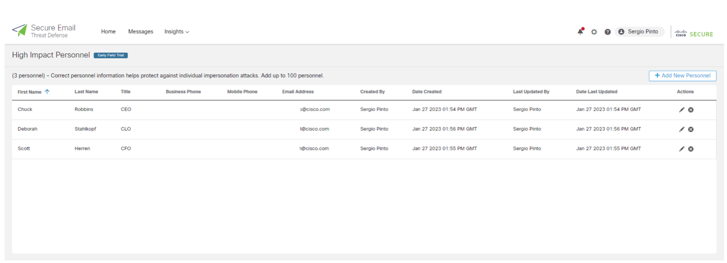
Task: Open help question mark icon
Action: click(x=608, y=32)
